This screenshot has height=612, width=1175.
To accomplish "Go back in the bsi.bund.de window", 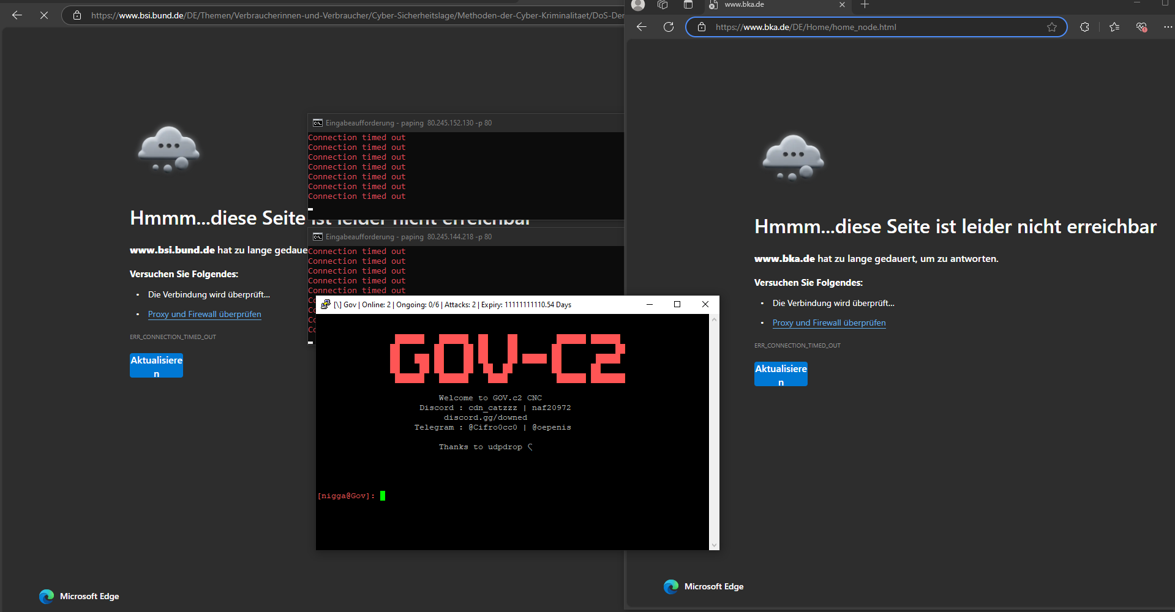I will (x=17, y=15).
